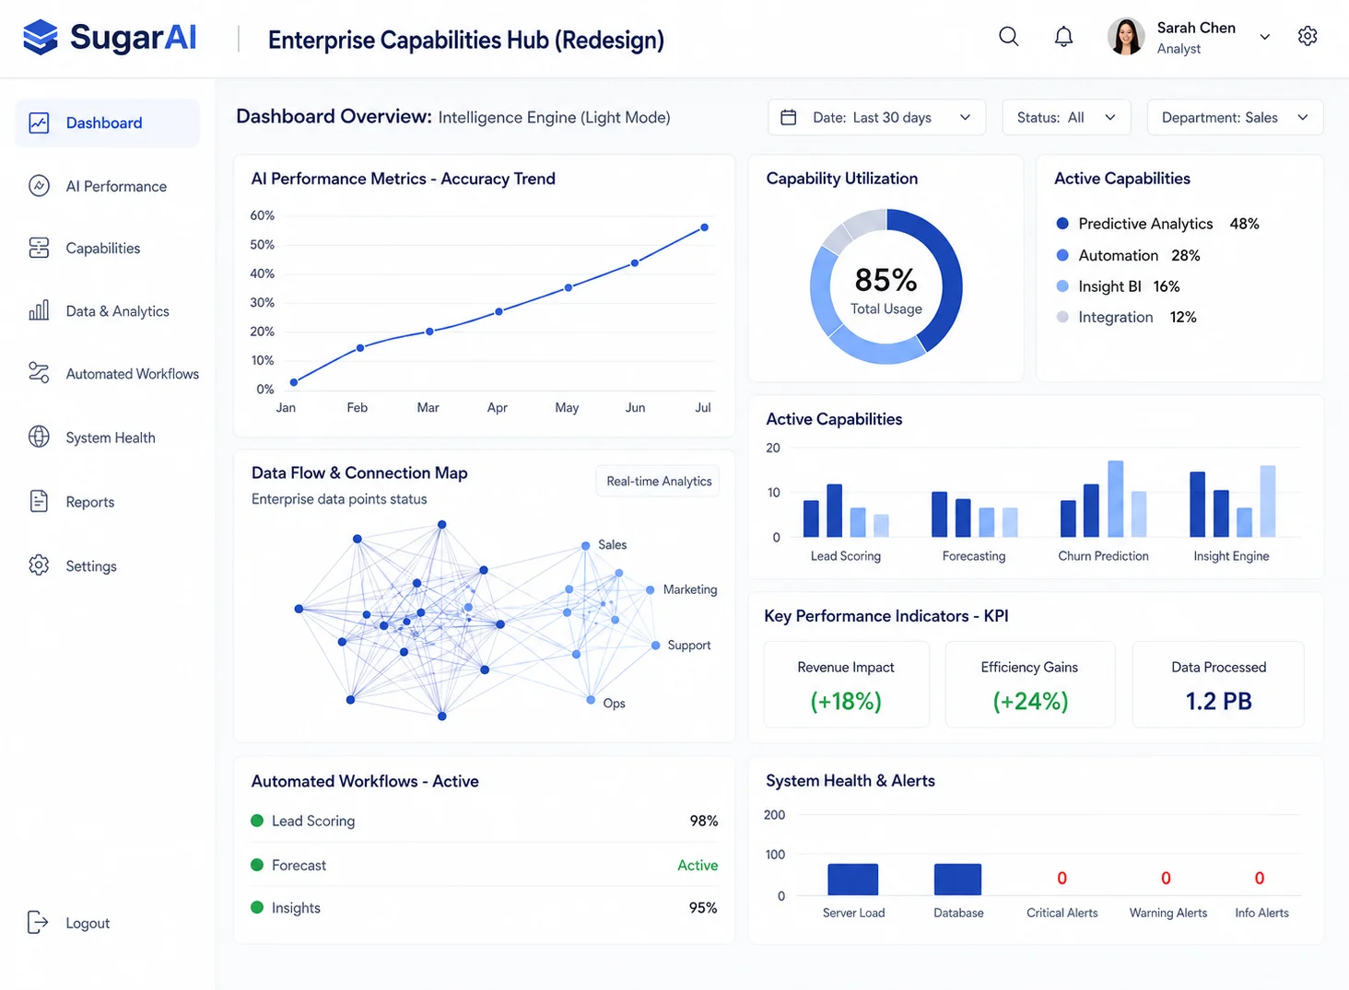The image size is (1349, 990).
Task: Open the Date: Last 30 days dropdown
Action: click(876, 117)
